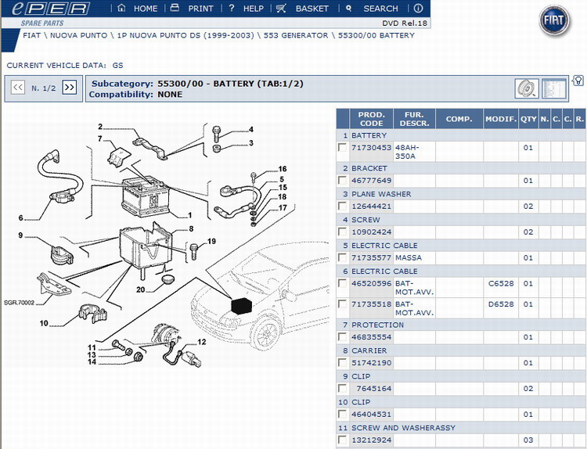
Task: Click the PROD. CODE column header
Action: pos(371,119)
